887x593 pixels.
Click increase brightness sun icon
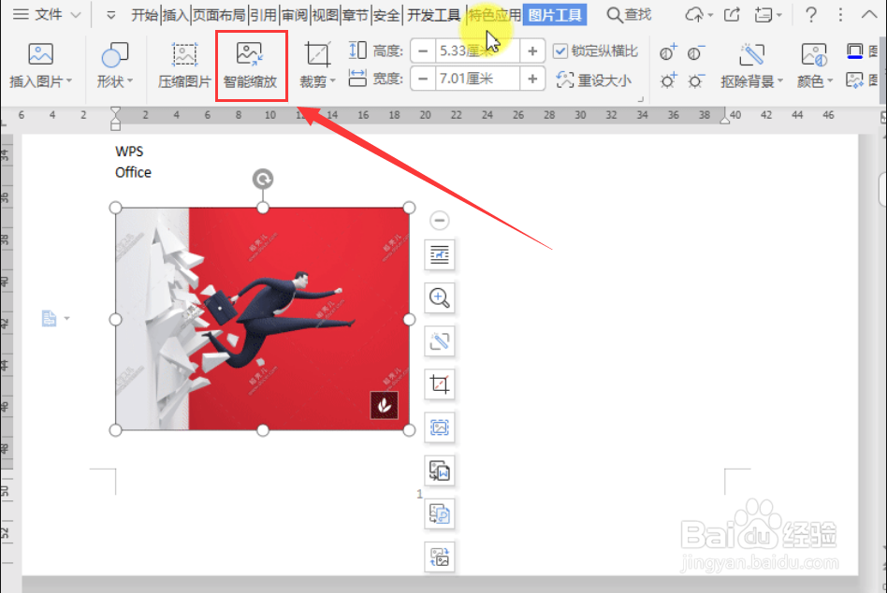[668, 80]
